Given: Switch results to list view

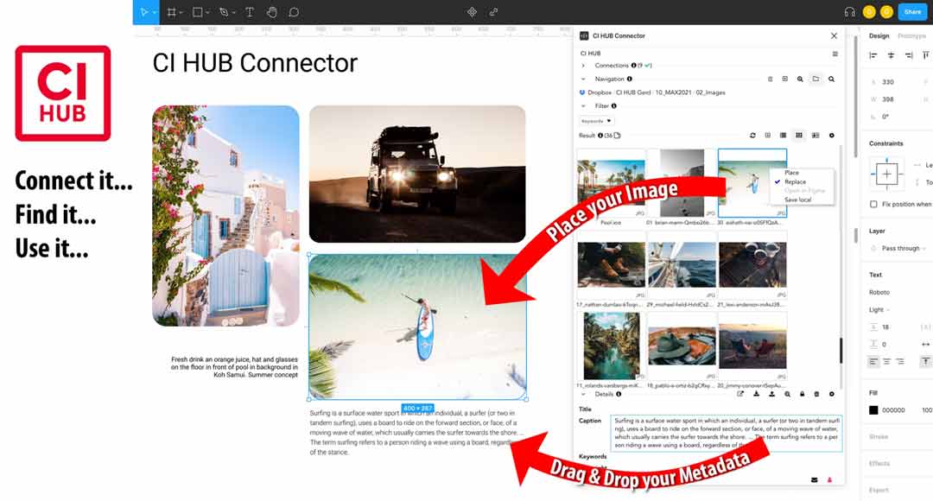Looking at the screenshot, I should click(x=784, y=136).
